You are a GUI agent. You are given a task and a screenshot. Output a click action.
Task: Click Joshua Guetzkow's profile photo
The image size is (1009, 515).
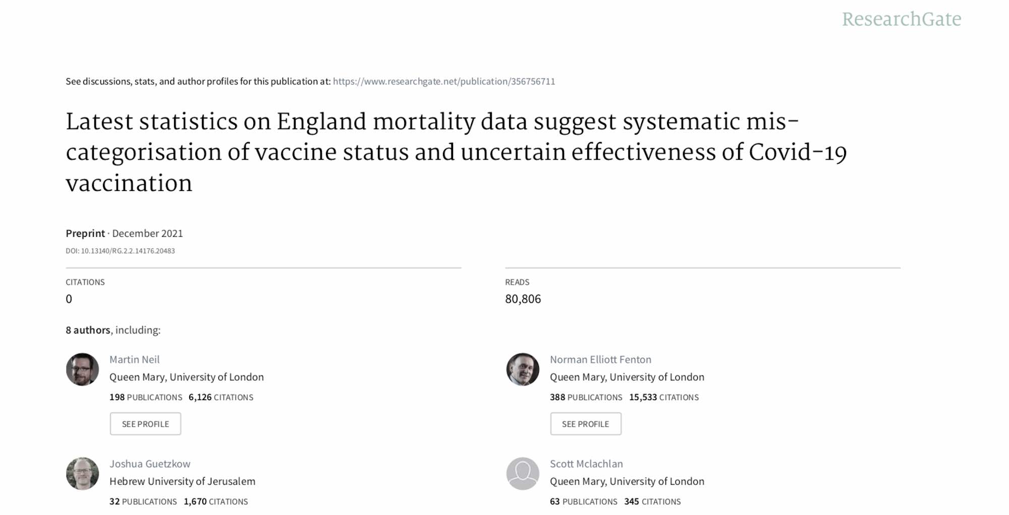pos(82,474)
